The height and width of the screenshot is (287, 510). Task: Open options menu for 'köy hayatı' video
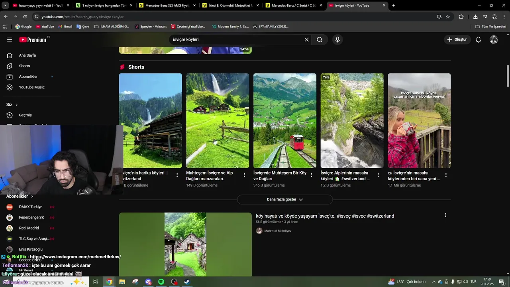[445, 215]
